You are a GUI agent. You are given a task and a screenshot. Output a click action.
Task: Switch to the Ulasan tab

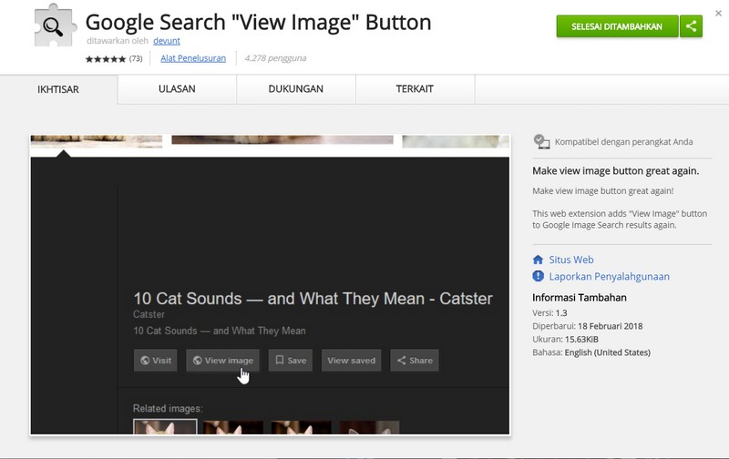[177, 89]
